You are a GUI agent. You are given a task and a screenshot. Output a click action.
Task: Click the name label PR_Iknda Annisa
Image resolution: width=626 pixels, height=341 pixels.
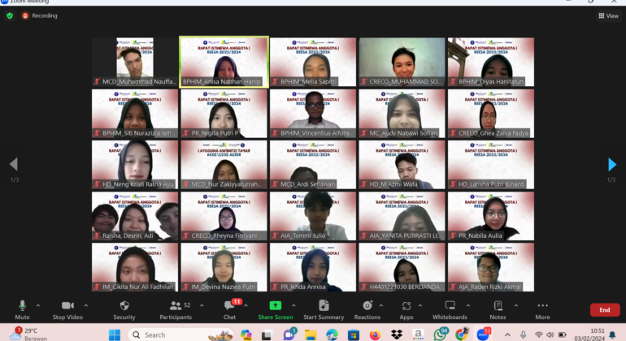click(302, 287)
